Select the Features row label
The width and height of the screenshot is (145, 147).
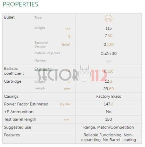(x=12, y=135)
